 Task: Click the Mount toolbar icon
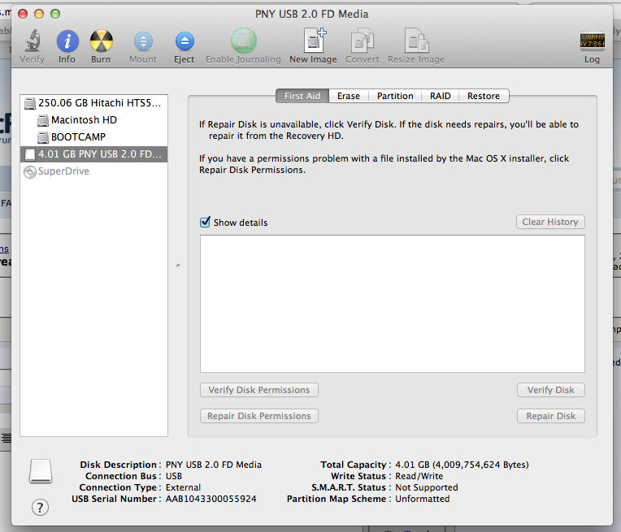(x=143, y=41)
